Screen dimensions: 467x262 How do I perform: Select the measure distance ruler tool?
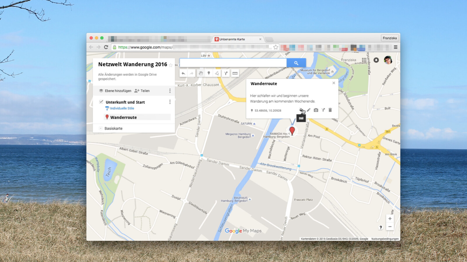(x=235, y=73)
